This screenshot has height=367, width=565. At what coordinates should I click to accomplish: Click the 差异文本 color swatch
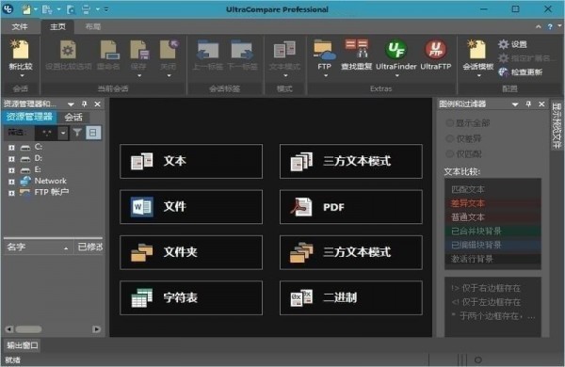point(492,203)
